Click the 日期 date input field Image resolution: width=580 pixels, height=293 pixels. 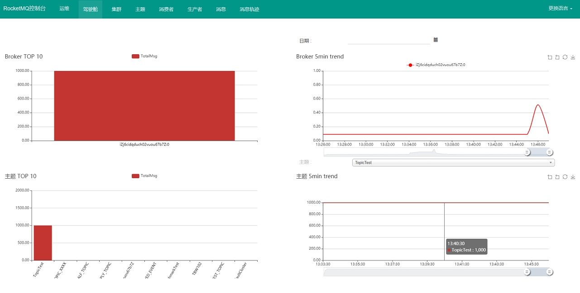pyautogui.click(x=388, y=40)
